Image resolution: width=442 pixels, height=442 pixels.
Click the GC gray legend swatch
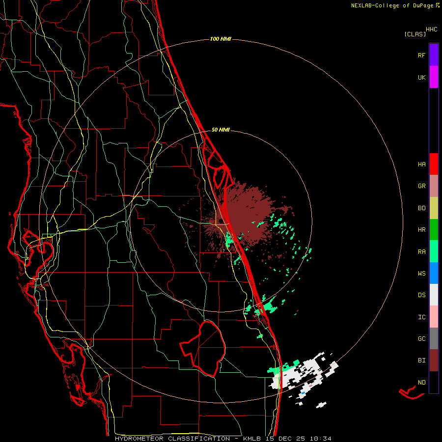[434, 338]
